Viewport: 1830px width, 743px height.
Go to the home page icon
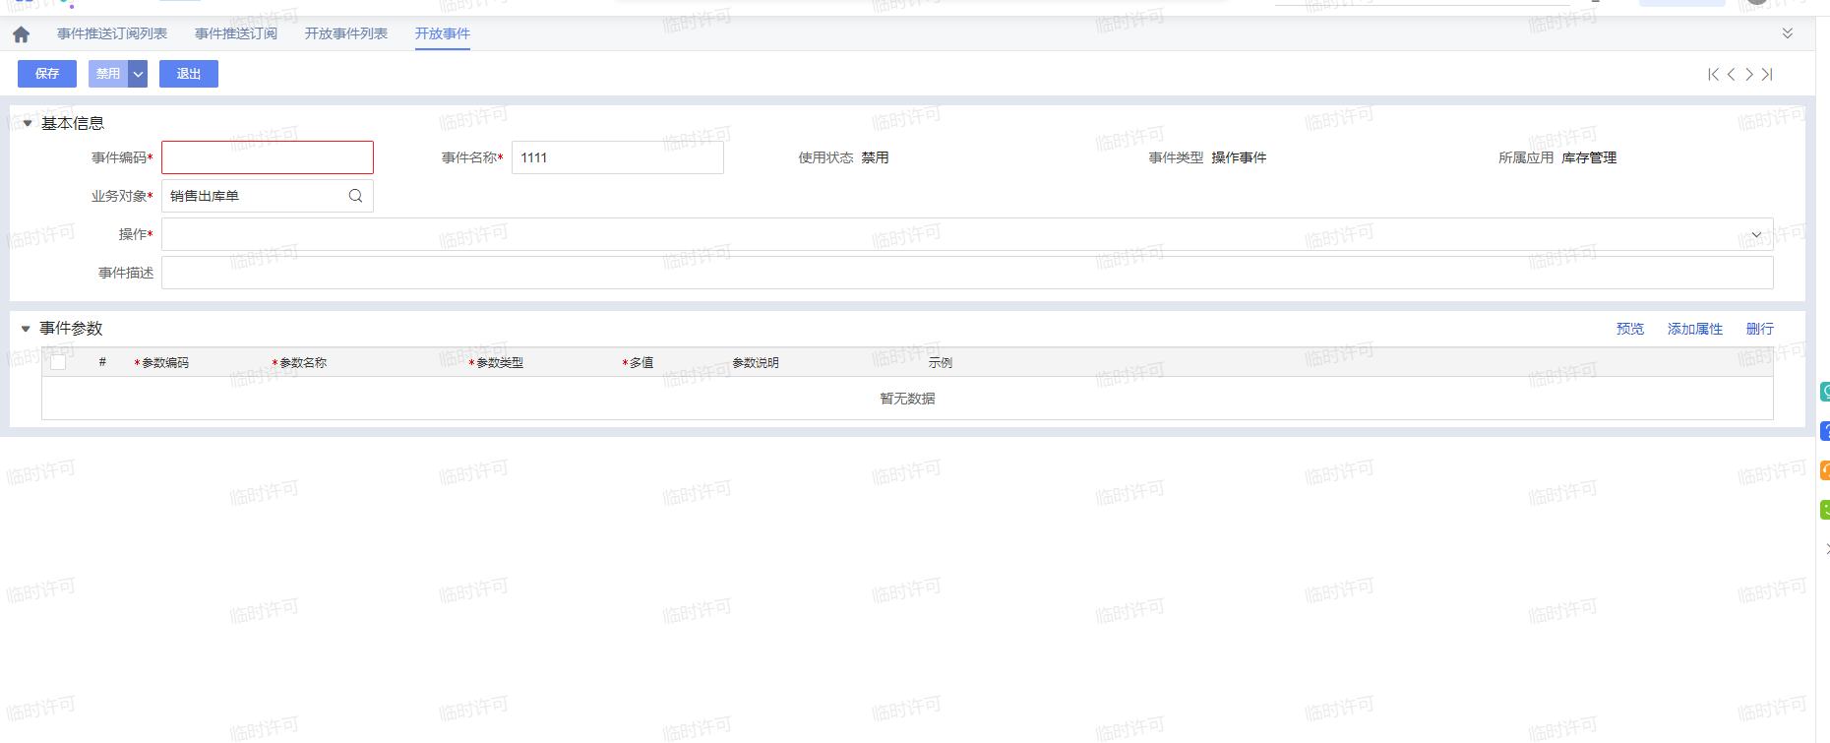point(21,34)
